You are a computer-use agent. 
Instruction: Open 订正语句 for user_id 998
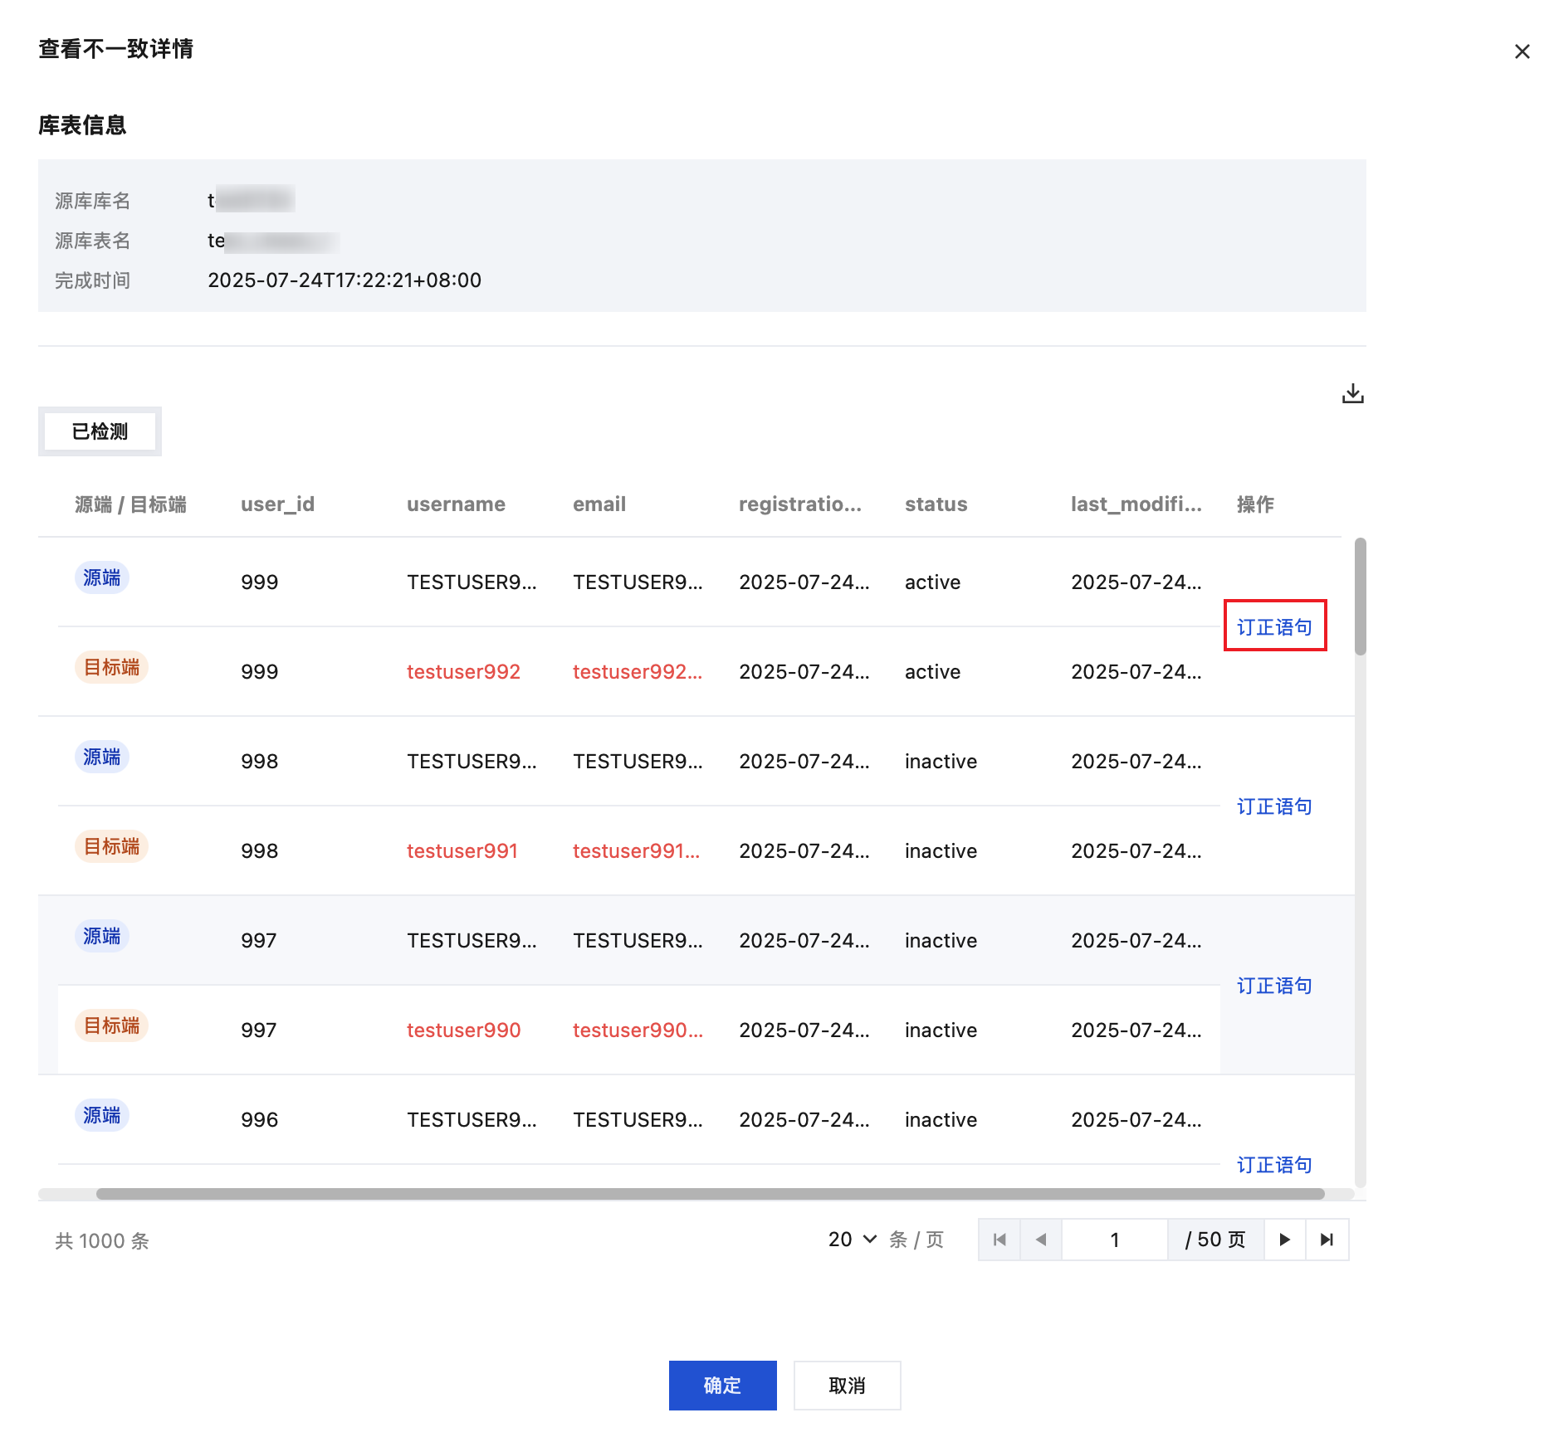1274,806
